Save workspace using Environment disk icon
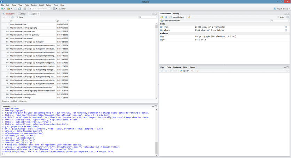The height and width of the screenshot is (158, 291). pyautogui.click(x=166, y=17)
